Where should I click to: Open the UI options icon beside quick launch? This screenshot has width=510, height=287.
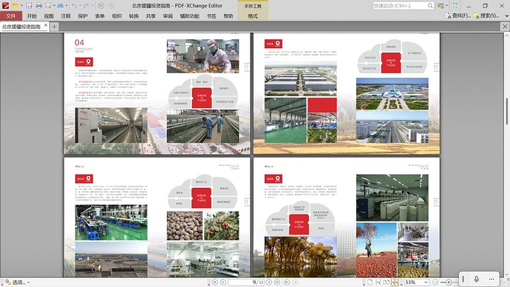click(x=441, y=5)
